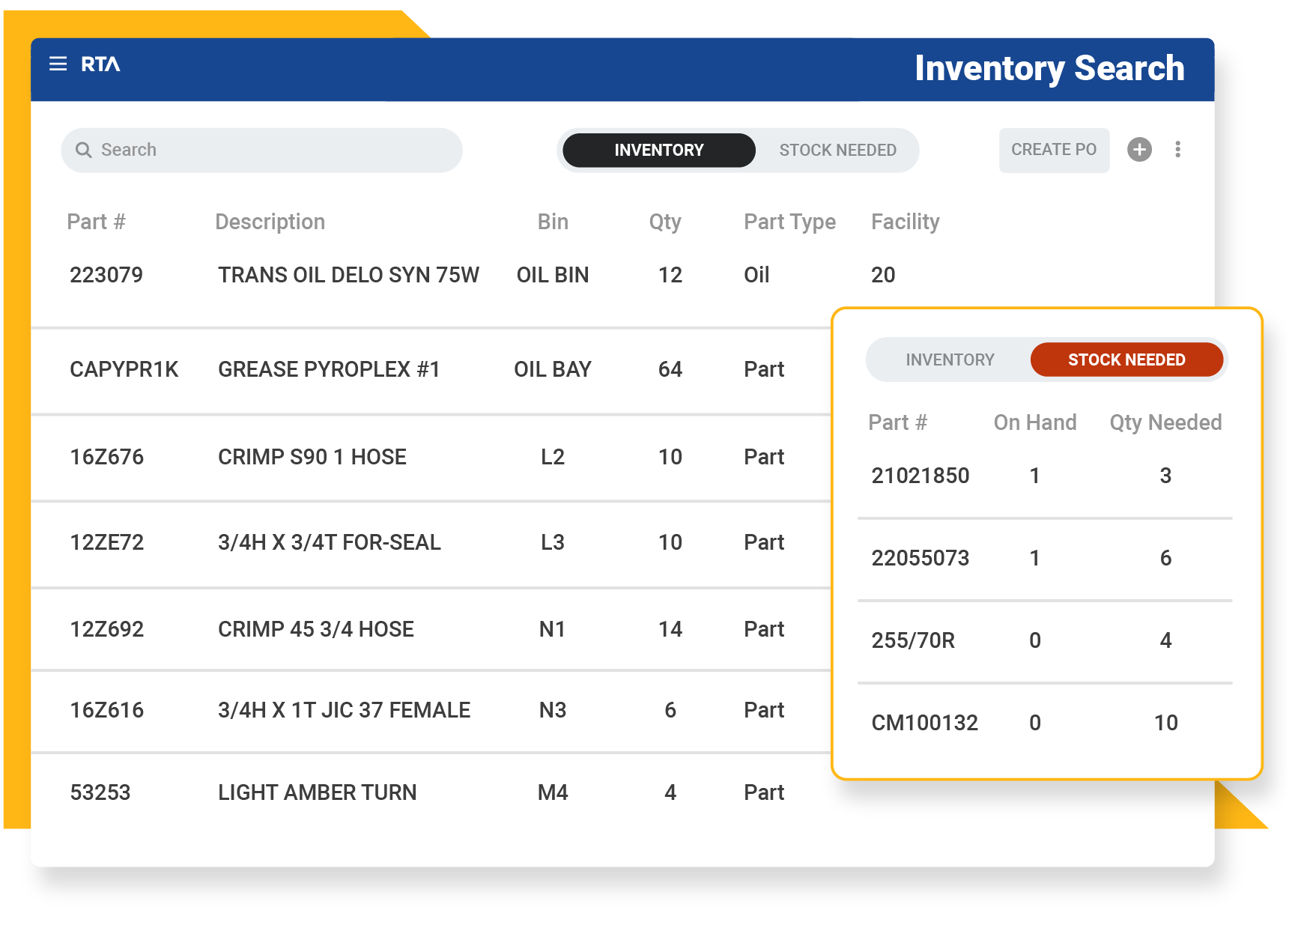Click 3/4H X 3/4T FOR-SEAL description

pos(330,542)
